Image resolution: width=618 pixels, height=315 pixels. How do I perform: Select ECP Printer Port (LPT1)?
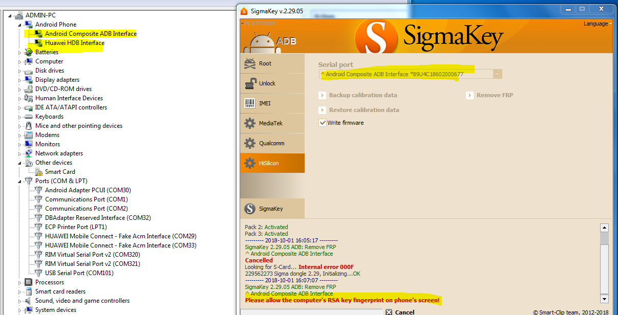coord(76,227)
